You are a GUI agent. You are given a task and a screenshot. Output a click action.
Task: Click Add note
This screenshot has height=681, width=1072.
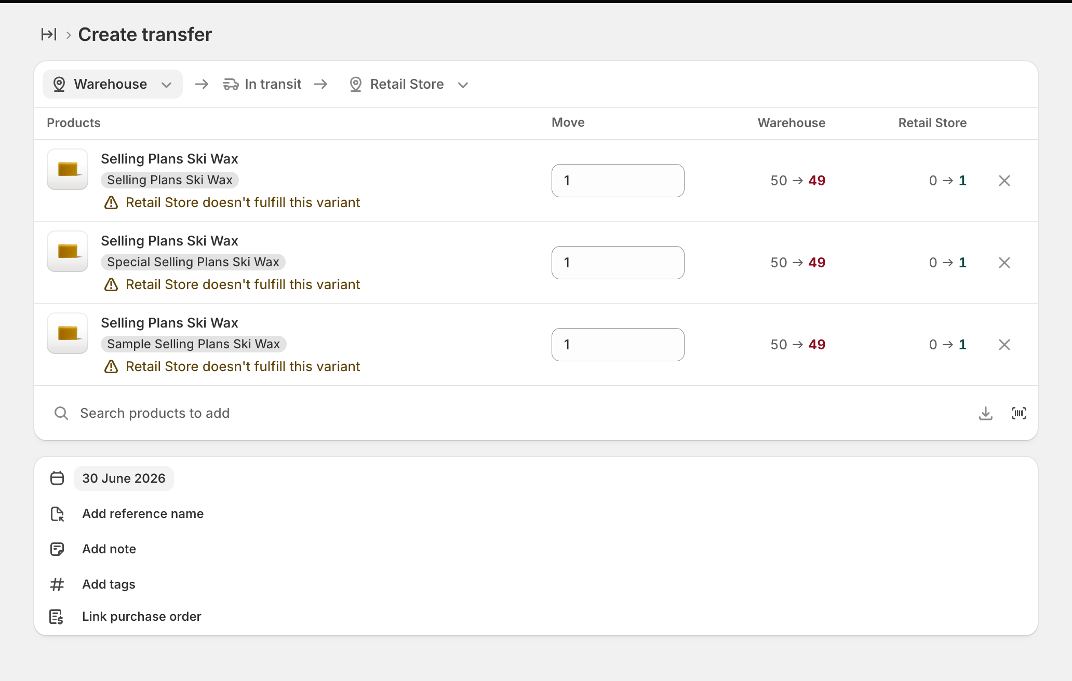109,549
